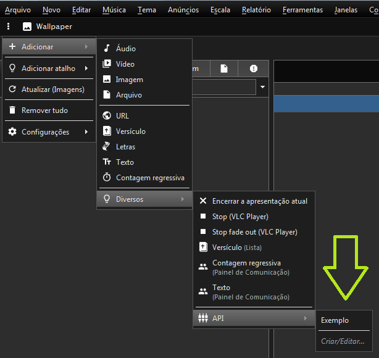The height and width of the screenshot is (358, 379).
Task: Open the document tab icon in panel
Action: [x=224, y=69]
